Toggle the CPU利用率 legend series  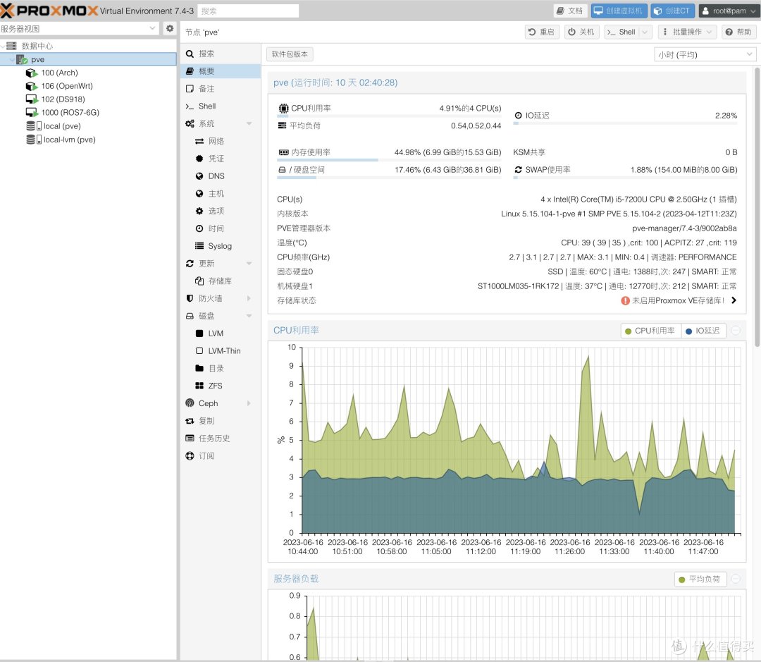point(650,331)
